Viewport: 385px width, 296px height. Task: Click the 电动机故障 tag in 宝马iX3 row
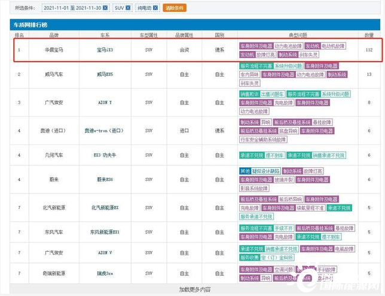[333, 46]
